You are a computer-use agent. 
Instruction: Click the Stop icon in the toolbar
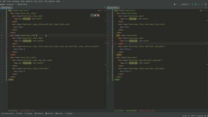pos(202,4)
